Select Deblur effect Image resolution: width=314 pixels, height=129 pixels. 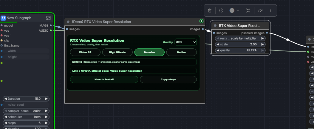[181, 52]
